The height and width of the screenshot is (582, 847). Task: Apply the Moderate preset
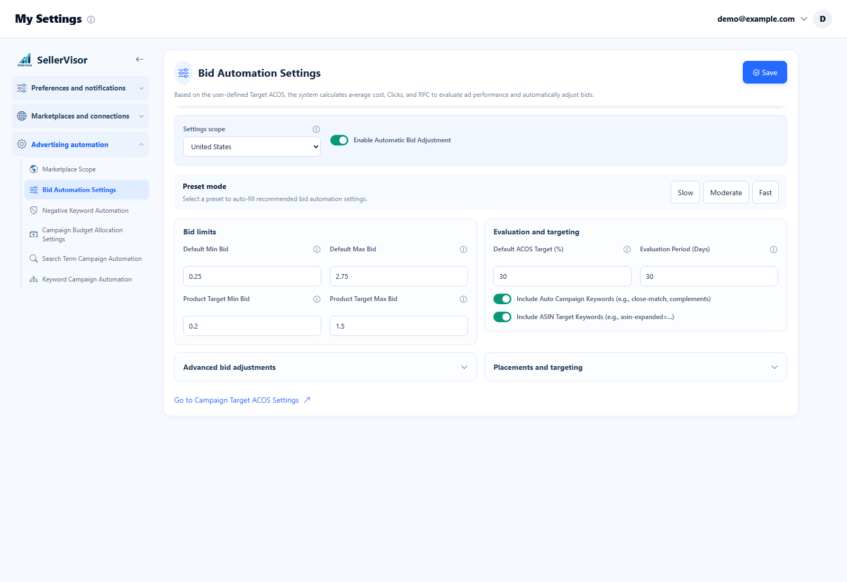(726, 193)
